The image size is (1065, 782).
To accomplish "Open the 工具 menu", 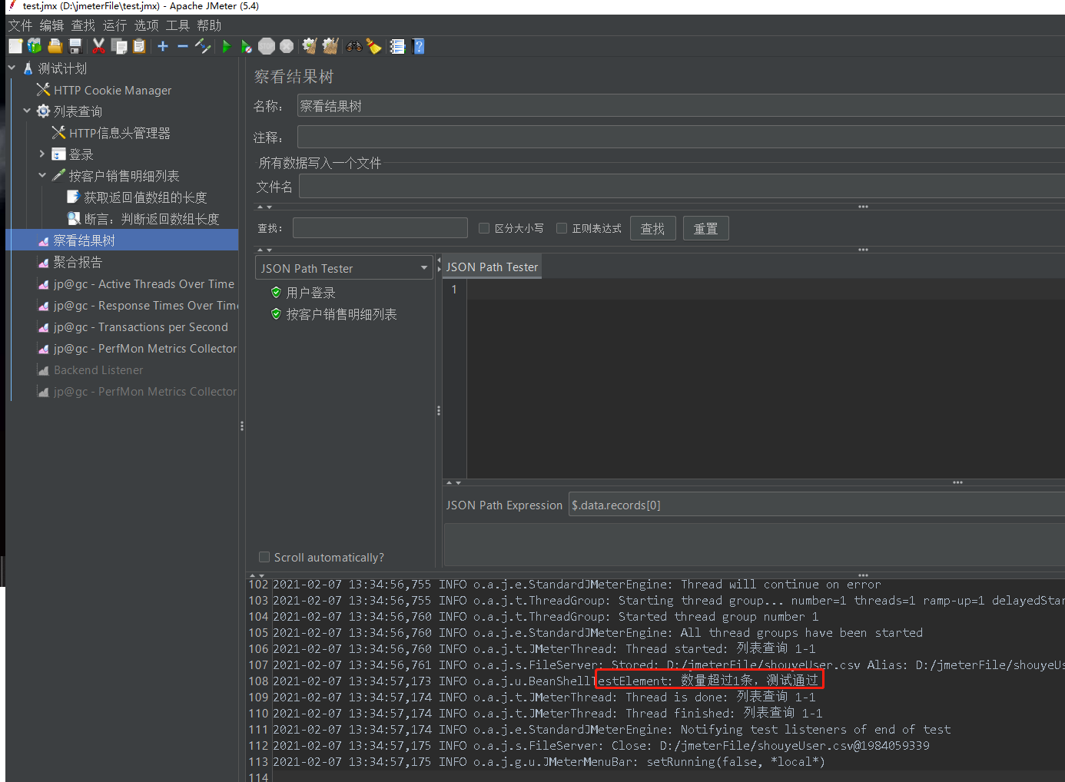I will (x=177, y=25).
